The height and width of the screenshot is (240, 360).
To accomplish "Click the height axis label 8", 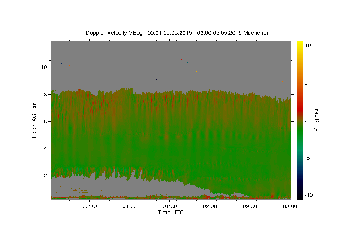I will pos(45,94).
